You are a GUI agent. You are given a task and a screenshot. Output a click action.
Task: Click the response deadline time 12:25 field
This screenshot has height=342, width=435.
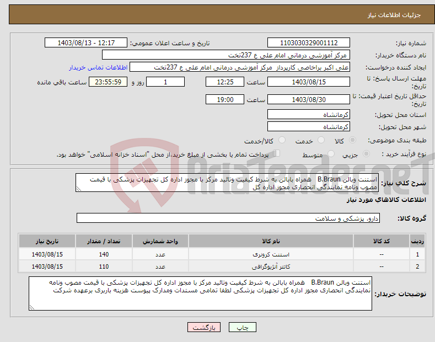pos(225,82)
